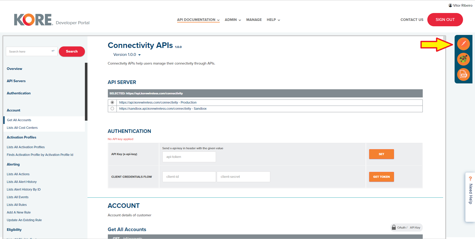The image size is (475, 239).
Task: Open the MANAGE menu
Action: pos(254,20)
